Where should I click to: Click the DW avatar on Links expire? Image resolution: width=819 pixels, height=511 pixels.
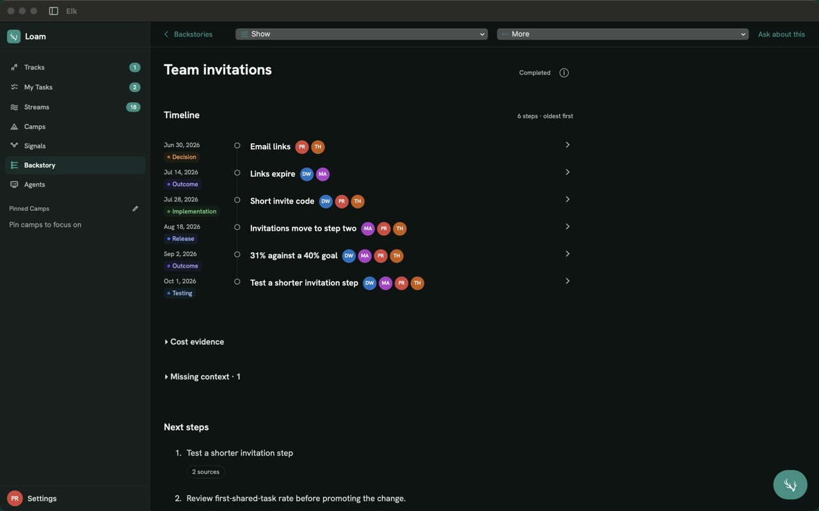coord(307,174)
